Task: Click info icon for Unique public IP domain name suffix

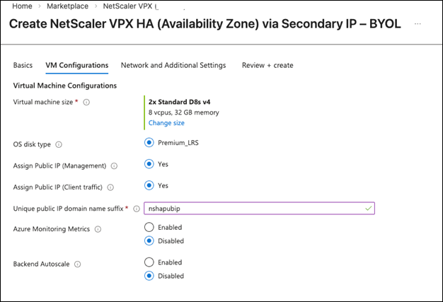Action: tap(137, 209)
